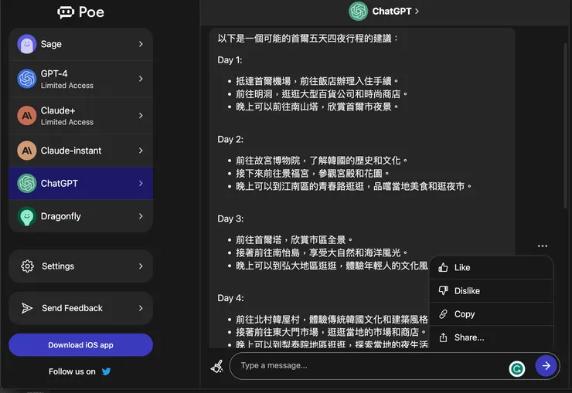This screenshot has width=572, height=393.
Task: Open the Send Feedback label
Action: click(72, 308)
